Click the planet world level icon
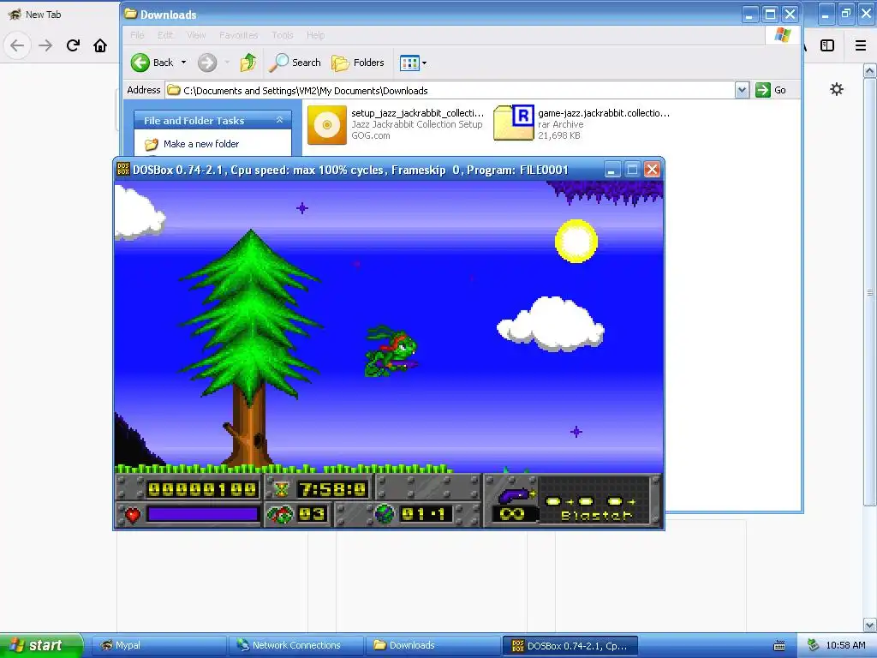The image size is (877, 658). [x=385, y=514]
